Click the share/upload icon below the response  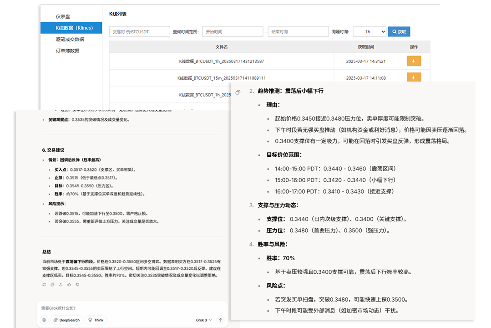(x=61, y=285)
